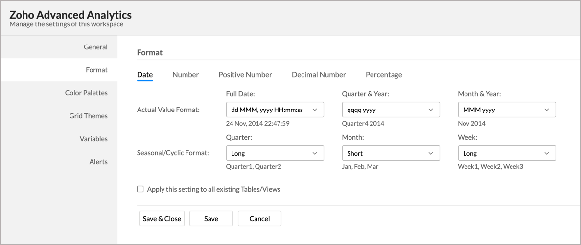Go to Grid Themes section
The width and height of the screenshot is (581, 245).
(88, 116)
